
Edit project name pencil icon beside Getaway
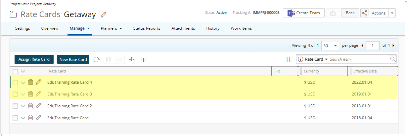[104, 14]
